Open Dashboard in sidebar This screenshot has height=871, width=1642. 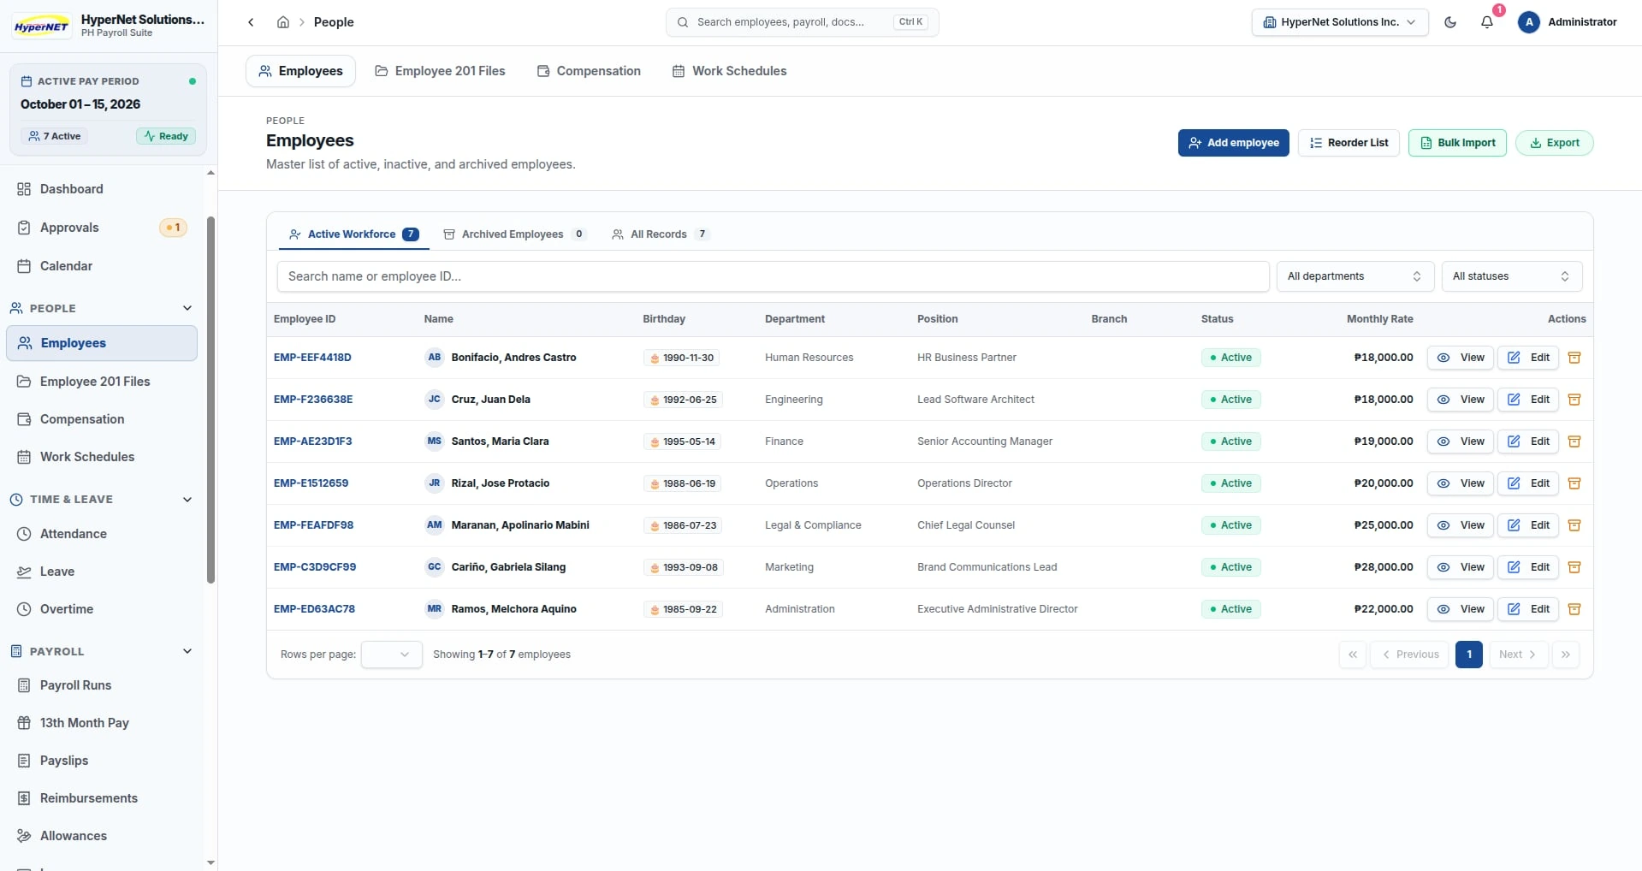coord(102,189)
